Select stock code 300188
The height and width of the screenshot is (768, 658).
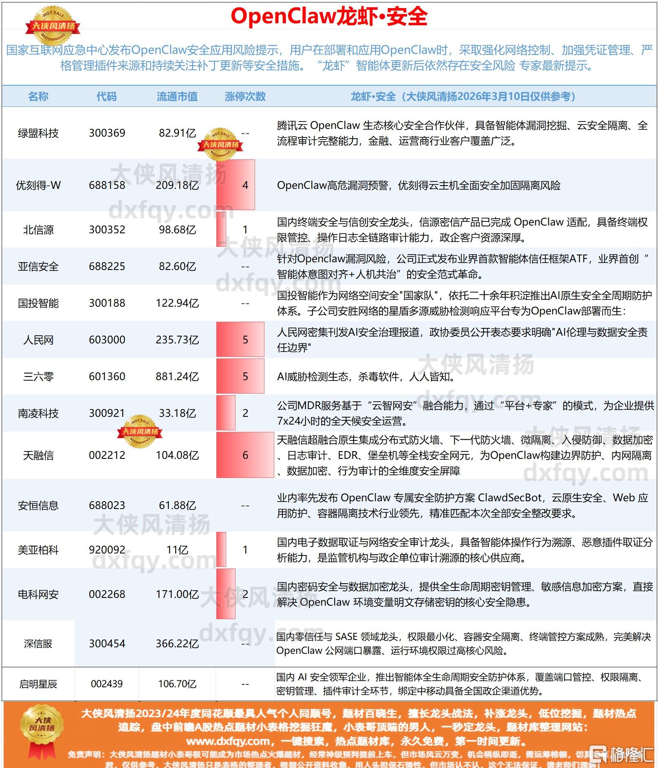[x=107, y=303]
